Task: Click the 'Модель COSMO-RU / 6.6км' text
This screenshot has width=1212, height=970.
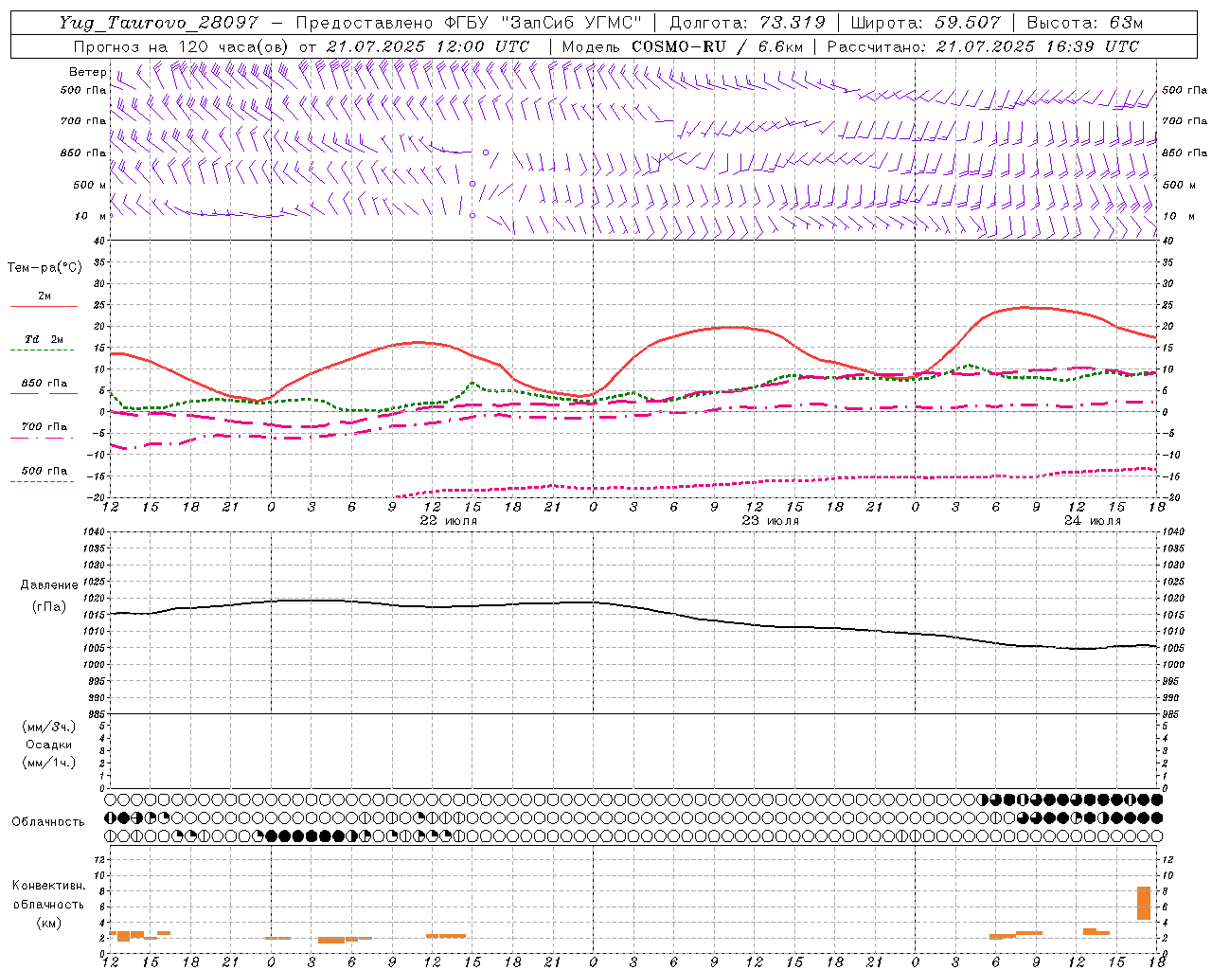Action: (x=682, y=46)
